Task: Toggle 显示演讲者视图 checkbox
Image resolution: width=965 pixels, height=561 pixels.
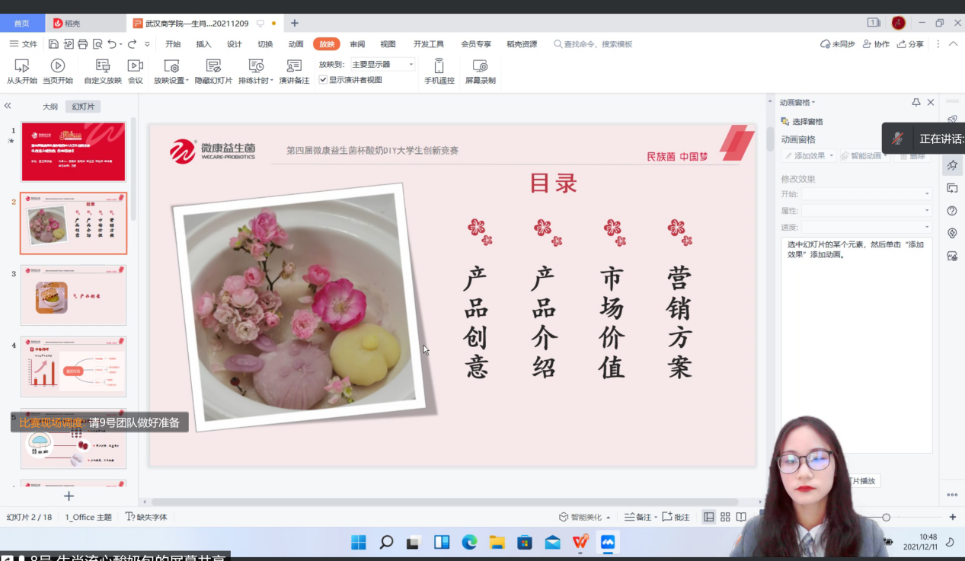Action: tap(324, 80)
